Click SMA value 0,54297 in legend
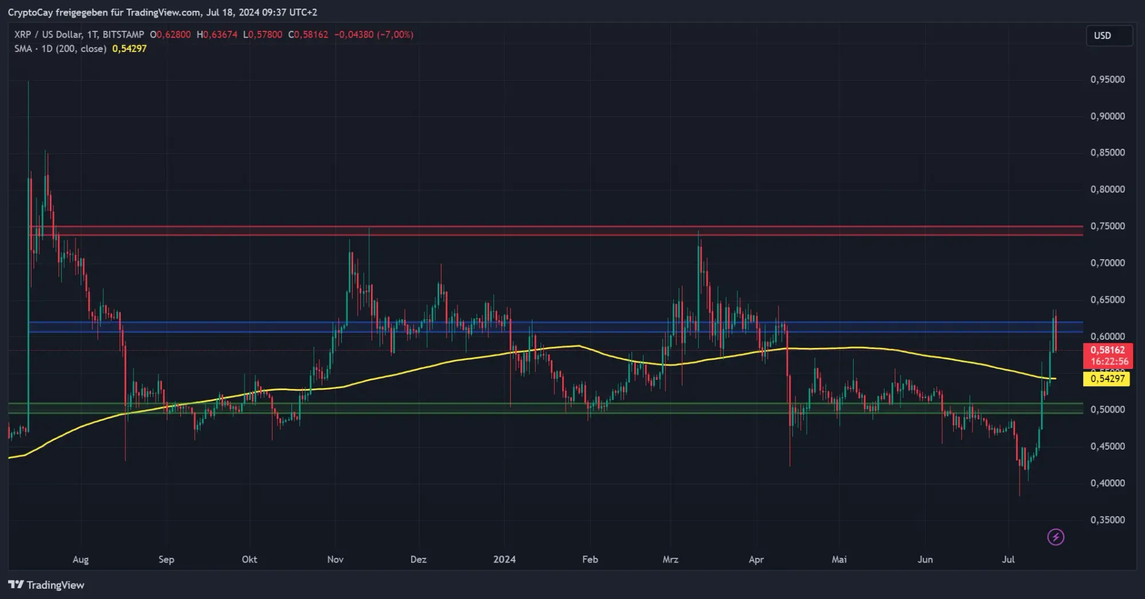 129,49
